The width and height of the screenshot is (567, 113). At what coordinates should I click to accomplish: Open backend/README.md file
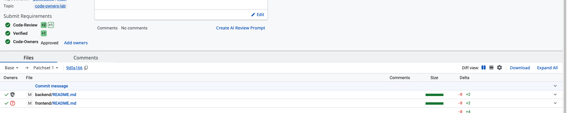56,95
